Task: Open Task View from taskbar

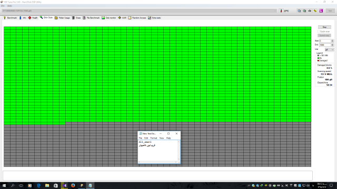Action: pos(21,185)
